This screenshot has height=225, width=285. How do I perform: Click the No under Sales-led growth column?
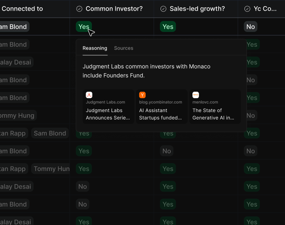coord(167,151)
